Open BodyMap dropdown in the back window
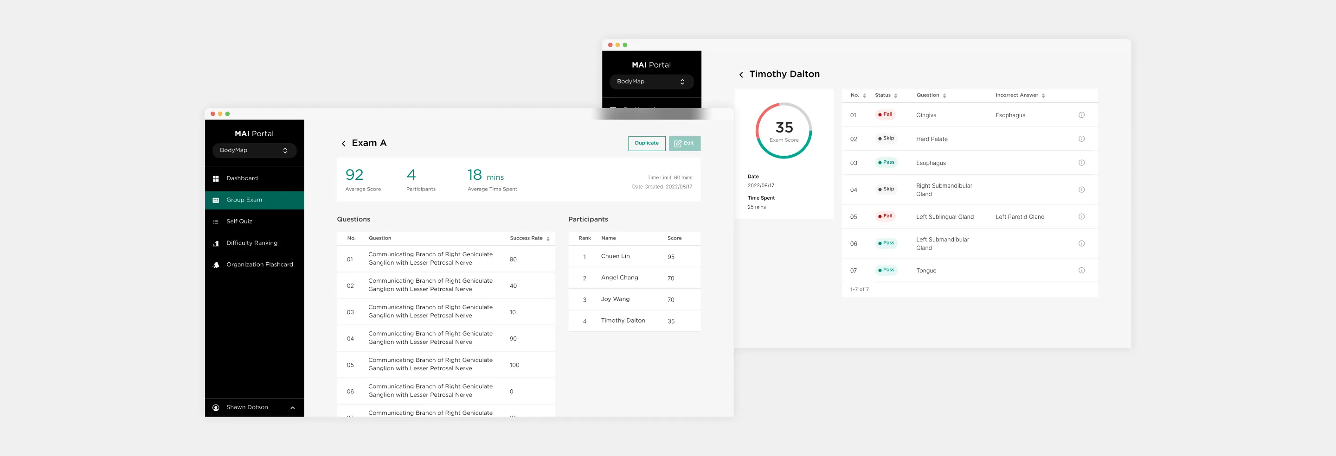 [x=651, y=82]
